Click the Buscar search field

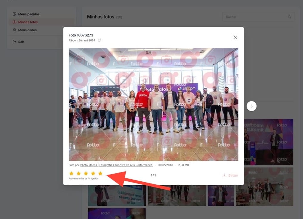pos(255,17)
